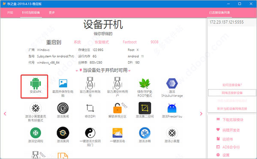The width and height of the screenshot is (257, 159).
Task: Open 修改DPI crop icon
Action: (x=90, y=108)
